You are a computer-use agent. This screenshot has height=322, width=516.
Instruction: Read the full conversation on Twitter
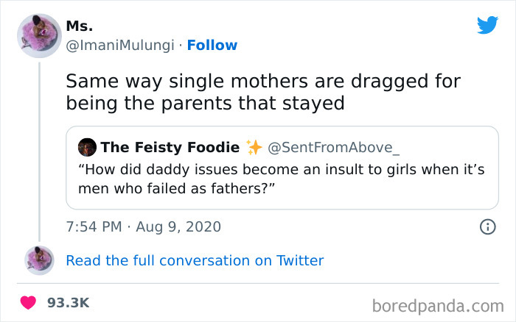point(195,260)
